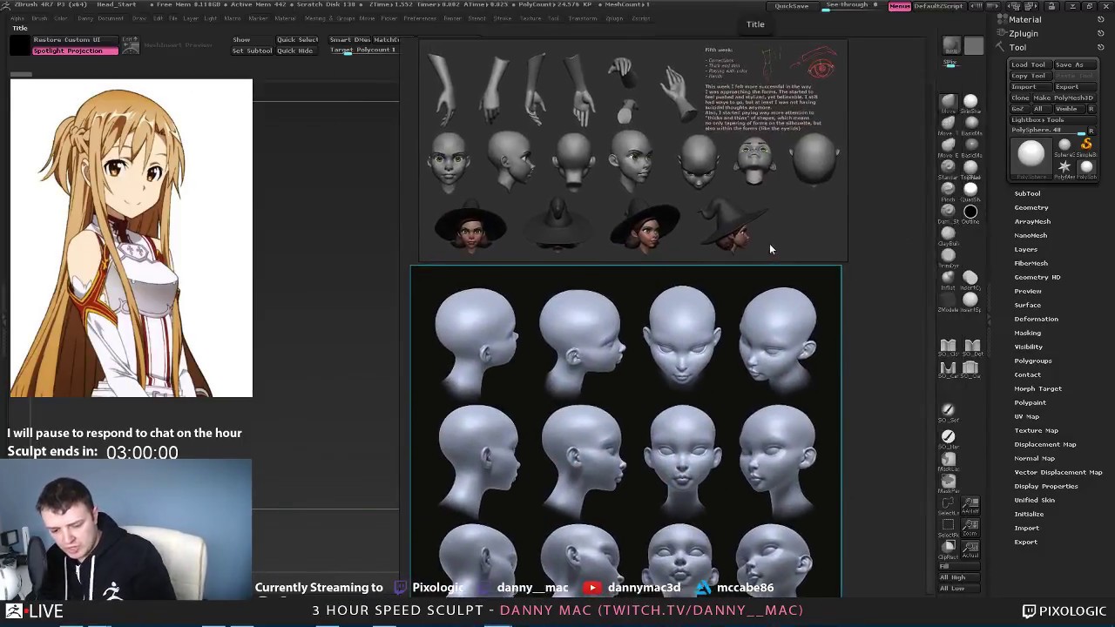Click Make PolyMesh3D button
The width and height of the screenshot is (1115, 627).
tap(1064, 98)
